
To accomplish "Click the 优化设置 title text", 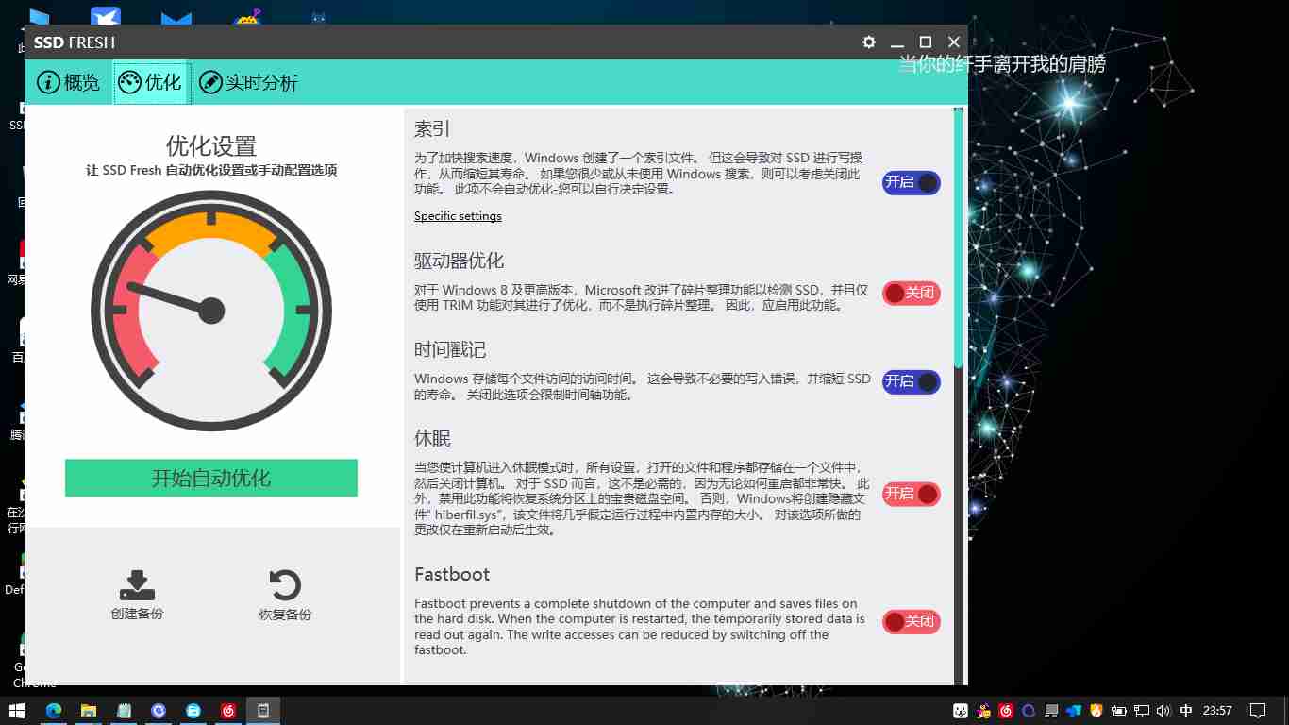I will 211,146.
